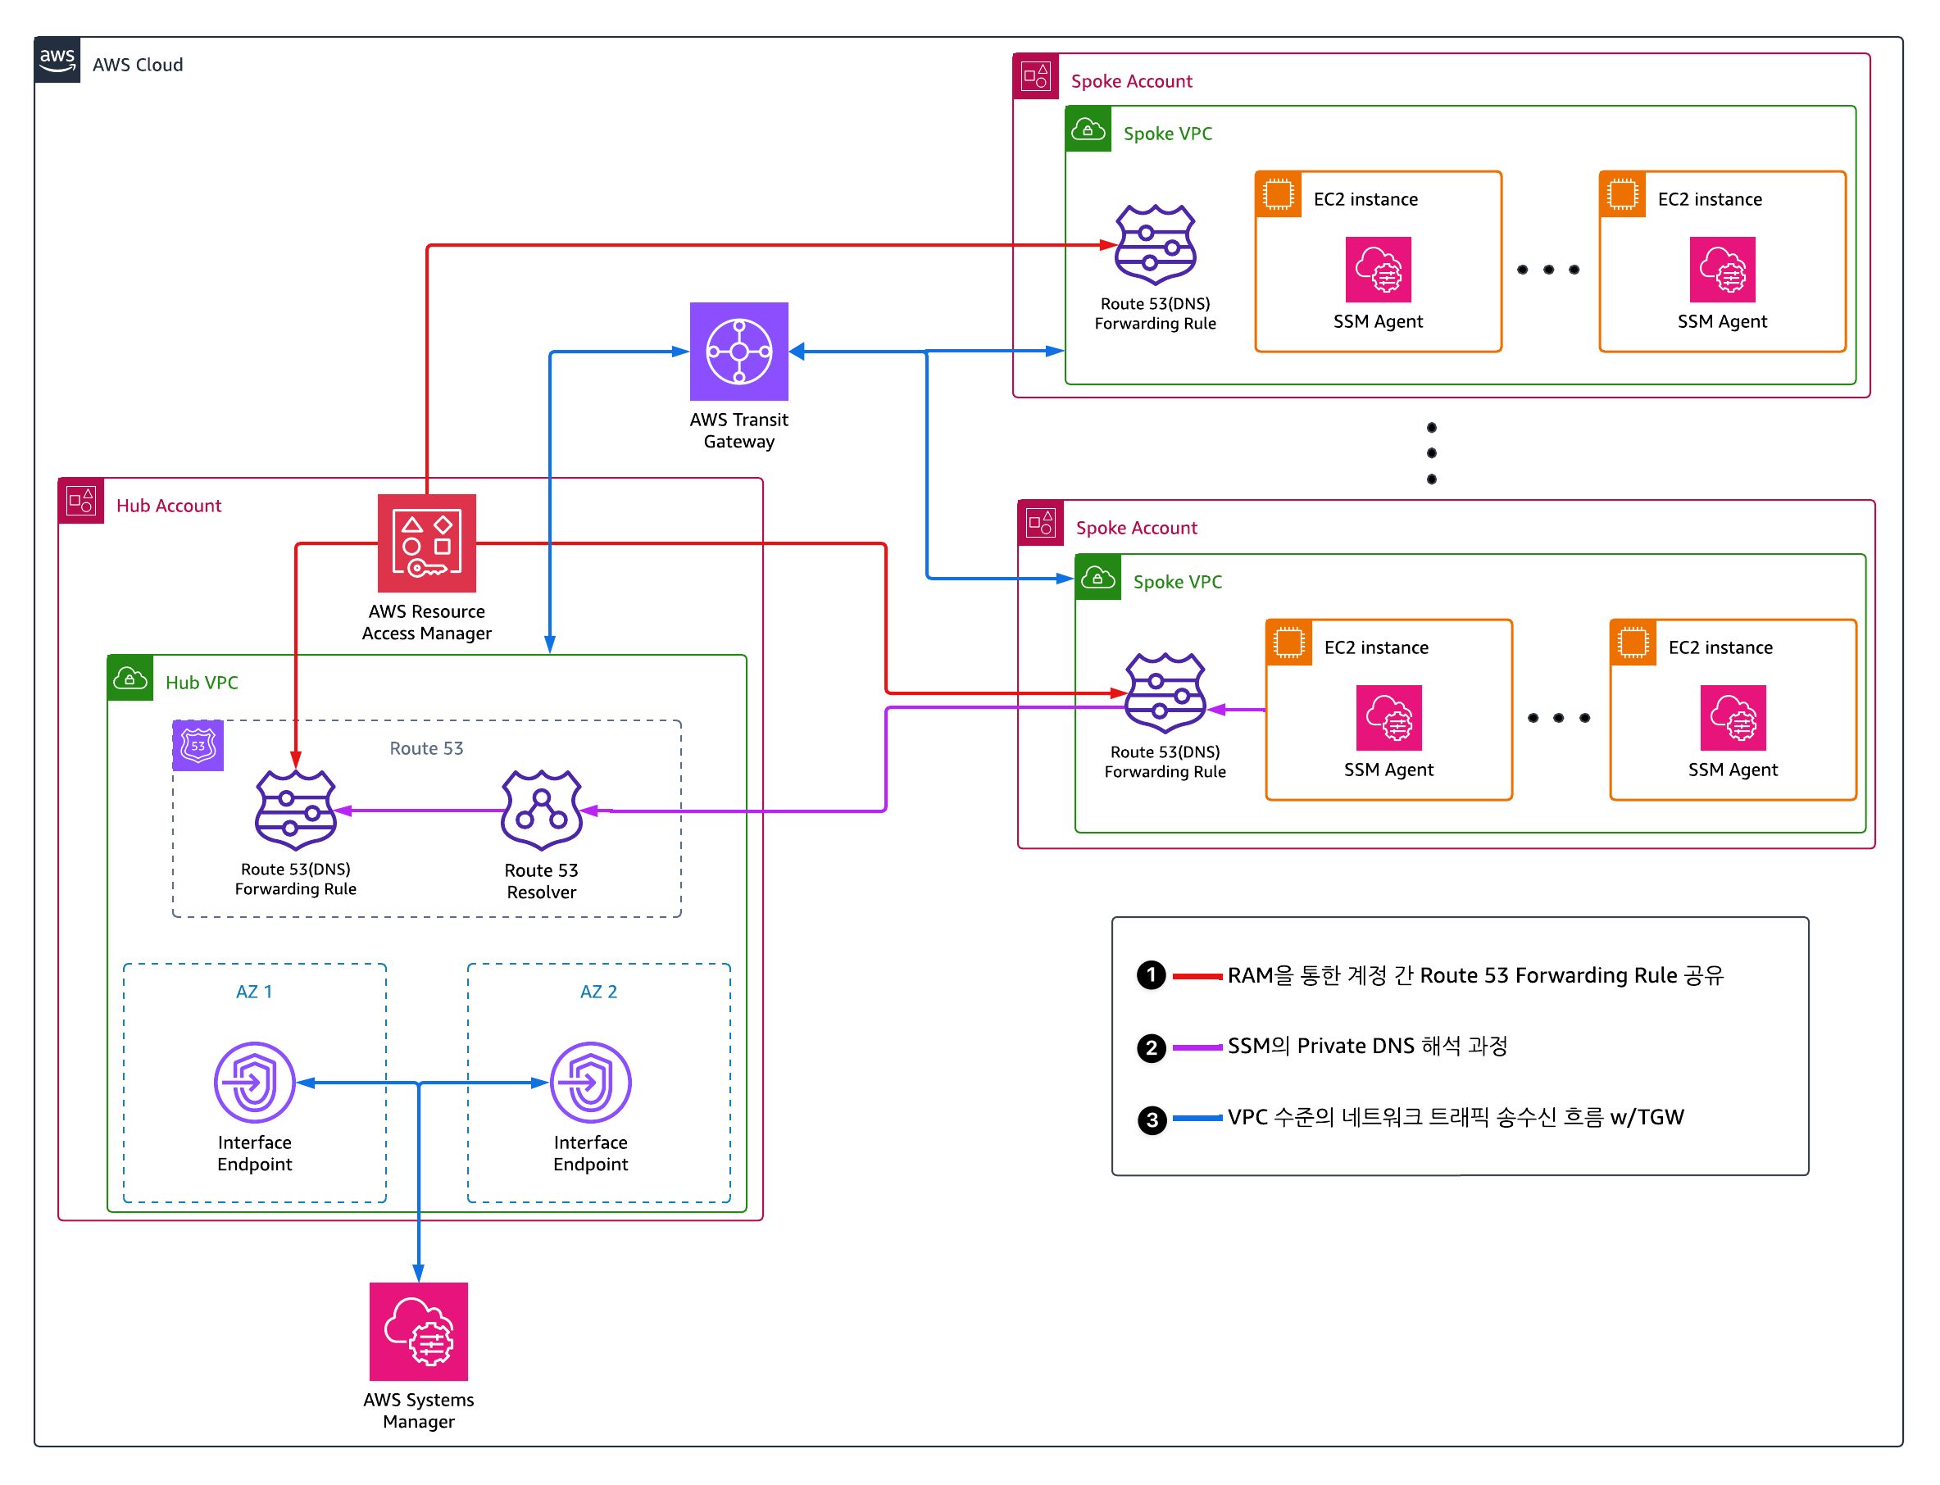Select the top Spoke VPC cloud icon

tap(1089, 129)
